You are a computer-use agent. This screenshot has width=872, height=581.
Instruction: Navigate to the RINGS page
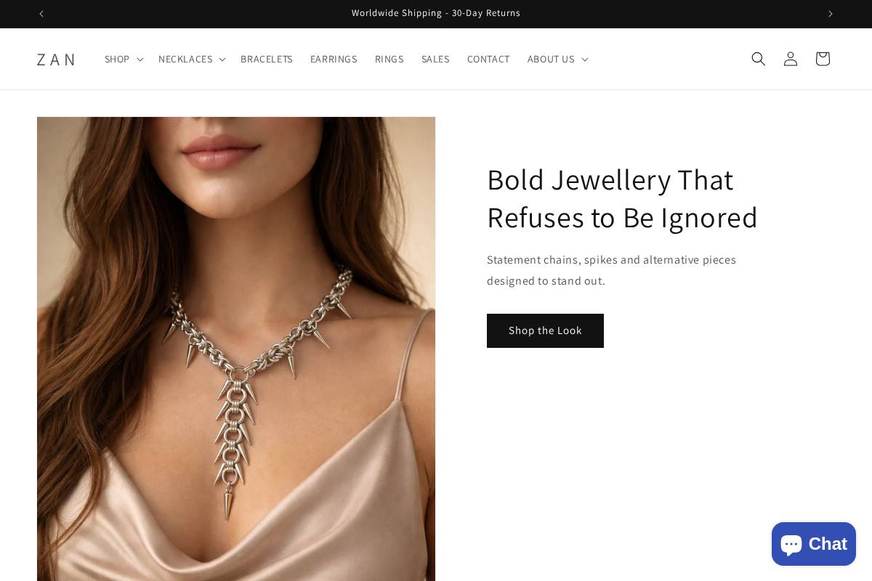[x=389, y=59]
